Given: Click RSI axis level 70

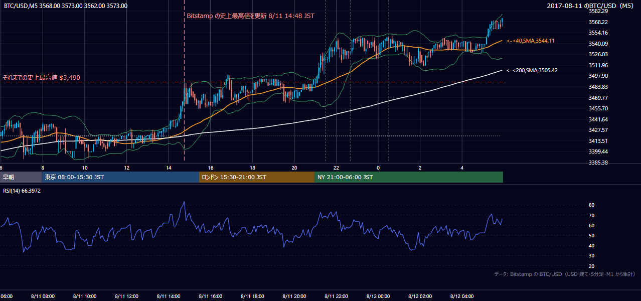Looking at the screenshot, I should 591,215.
